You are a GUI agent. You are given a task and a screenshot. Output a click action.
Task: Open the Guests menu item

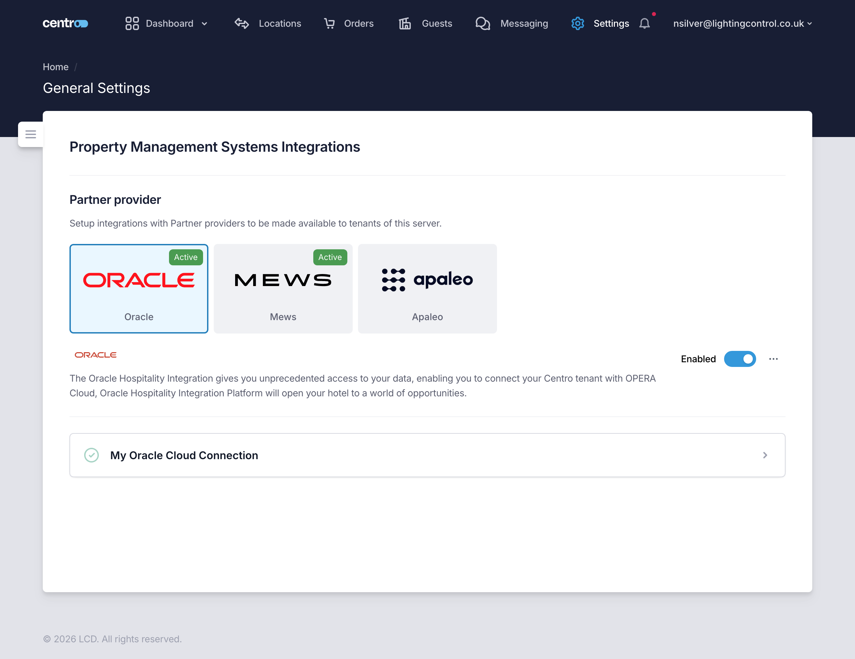click(x=437, y=23)
